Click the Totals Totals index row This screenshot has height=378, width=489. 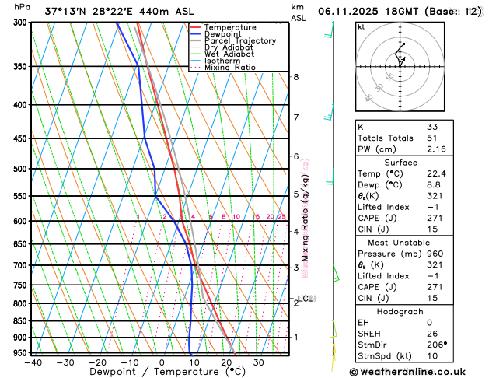(404, 138)
